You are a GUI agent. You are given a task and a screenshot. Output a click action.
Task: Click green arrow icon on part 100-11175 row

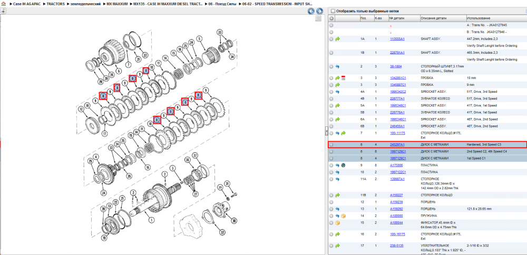click(344, 133)
